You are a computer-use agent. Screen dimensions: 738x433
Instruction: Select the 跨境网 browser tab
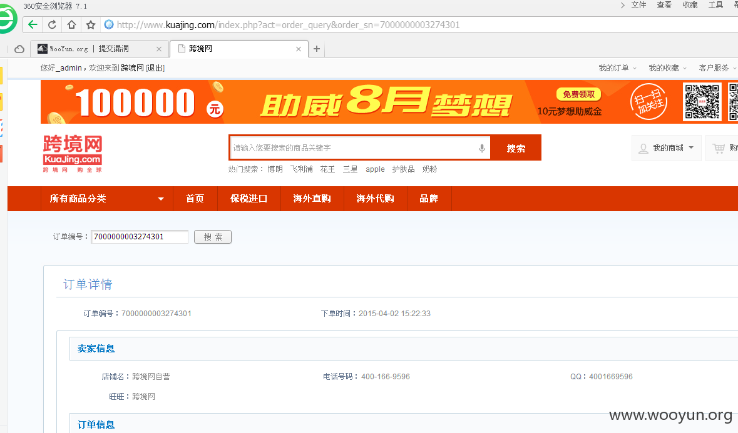239,49
